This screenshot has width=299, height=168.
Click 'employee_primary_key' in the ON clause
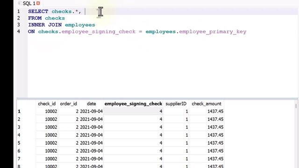[x=213, y=32]
